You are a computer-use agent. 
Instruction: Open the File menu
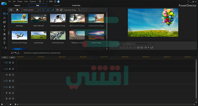pos(9,1)
